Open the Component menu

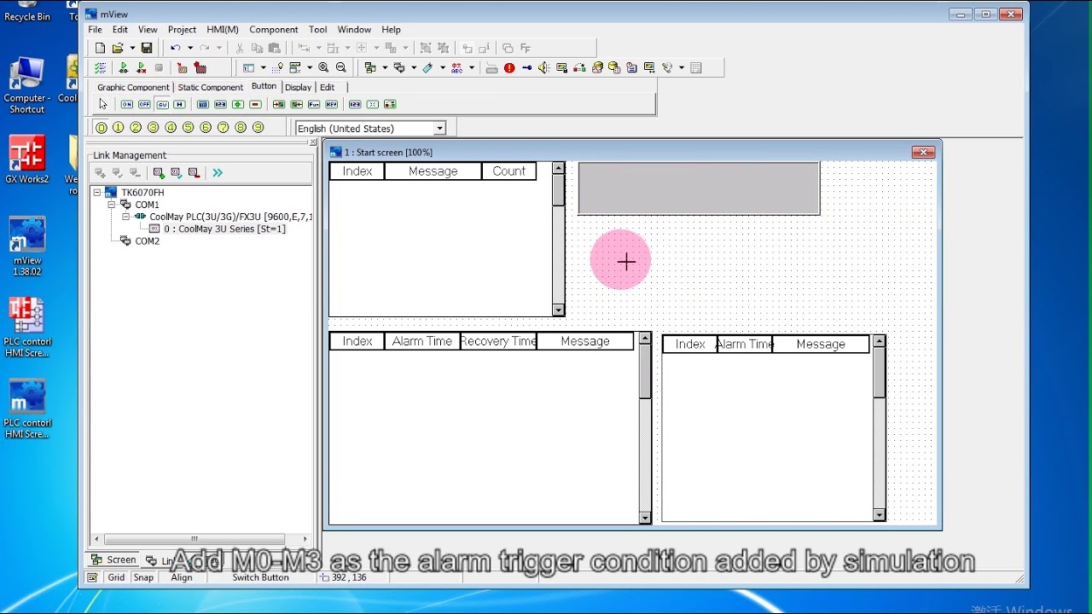pyautogui.click(x=274, y=30)
